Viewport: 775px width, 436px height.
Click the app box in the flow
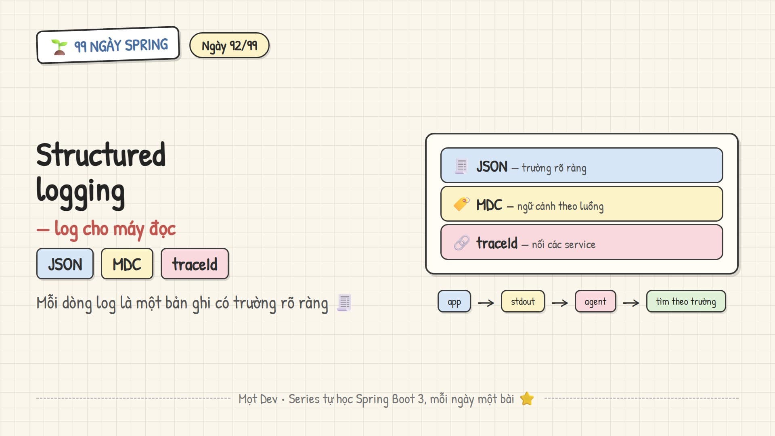(454, 302)
